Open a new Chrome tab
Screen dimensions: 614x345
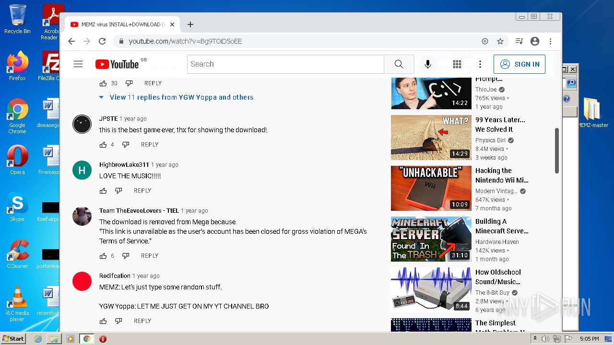tap(190, 24)
